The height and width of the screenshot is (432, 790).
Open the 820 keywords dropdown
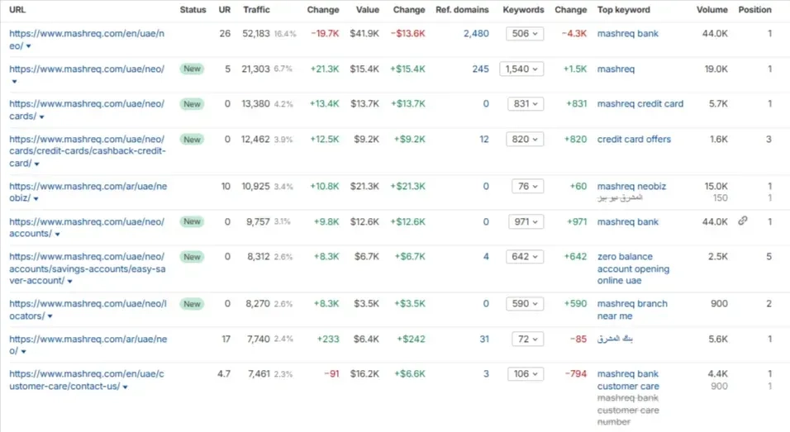coord(525,139)
